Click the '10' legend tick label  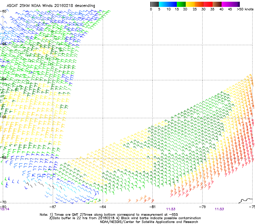pos(169,9)
